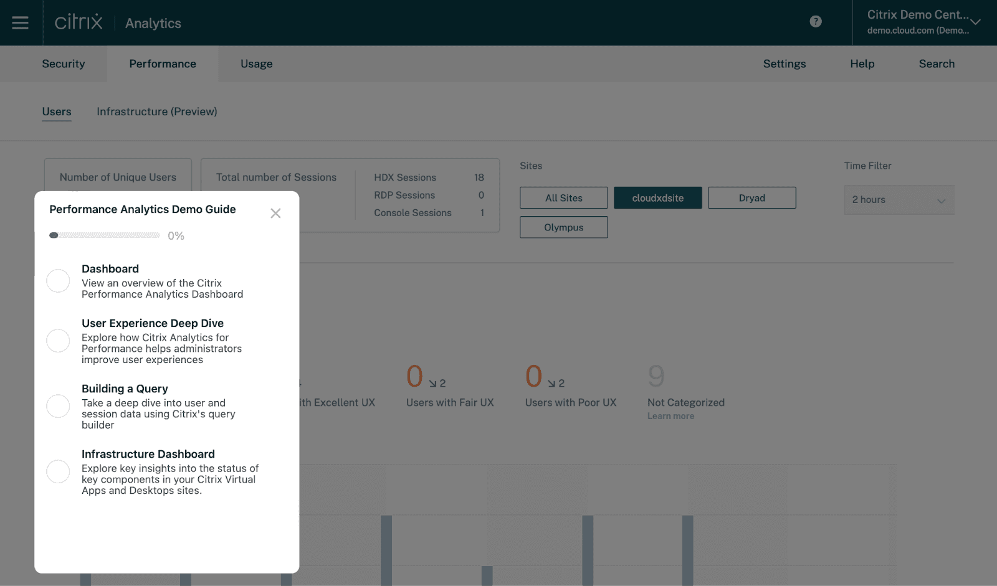Open the 2 hours Time Filter dropdown
997x586 pixels.
[899, 200]
